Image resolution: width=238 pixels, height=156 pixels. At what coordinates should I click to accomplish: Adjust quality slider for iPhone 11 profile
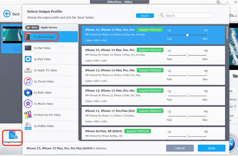point(187,116)
